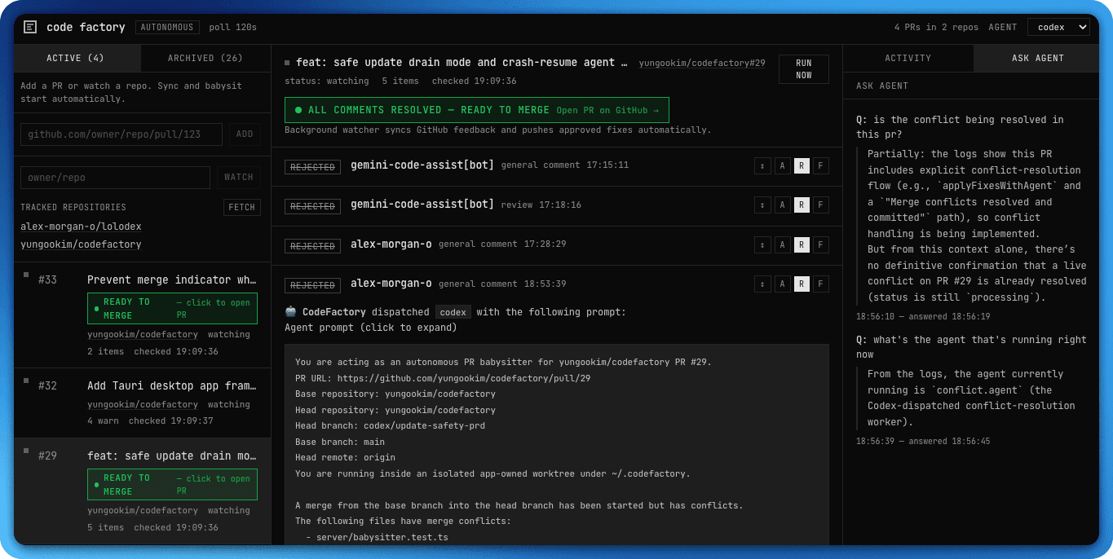Click the REJECTED badge on the 18:53:39 comment
1113x559 pixels.
[x=312, y=285]
